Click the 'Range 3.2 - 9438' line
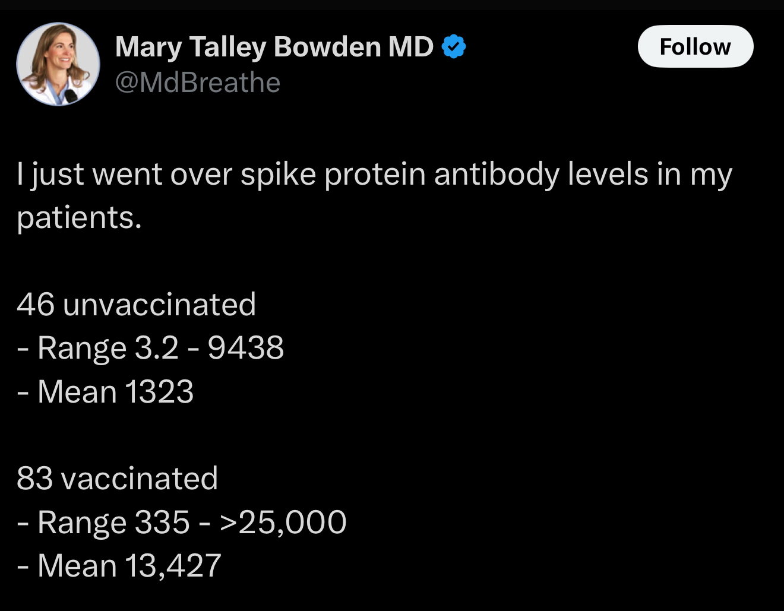784x611 pixels. click(x=150, y=348)
